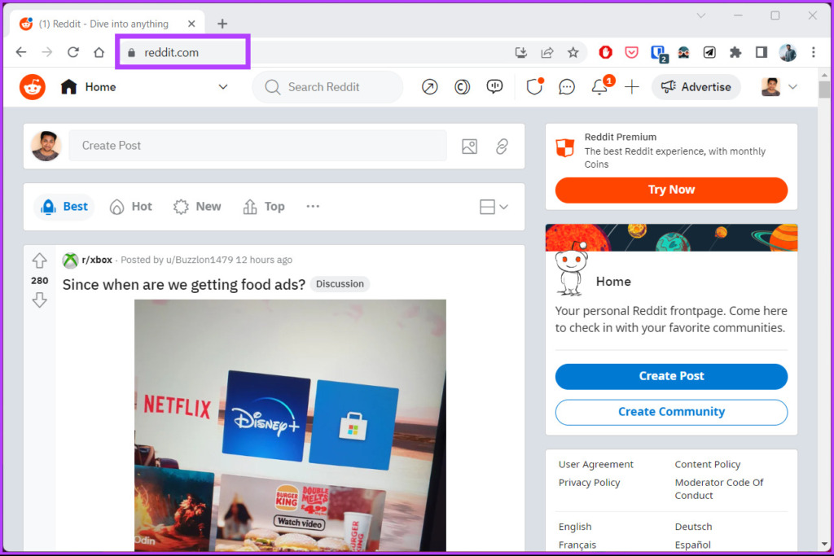Open the notifications bell
This screenshot has width=834, height=556.
pos(600,86)
